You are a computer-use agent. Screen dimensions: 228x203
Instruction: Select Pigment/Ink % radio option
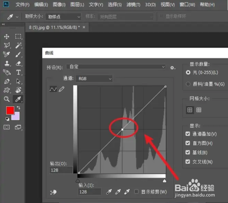[188, 84]
